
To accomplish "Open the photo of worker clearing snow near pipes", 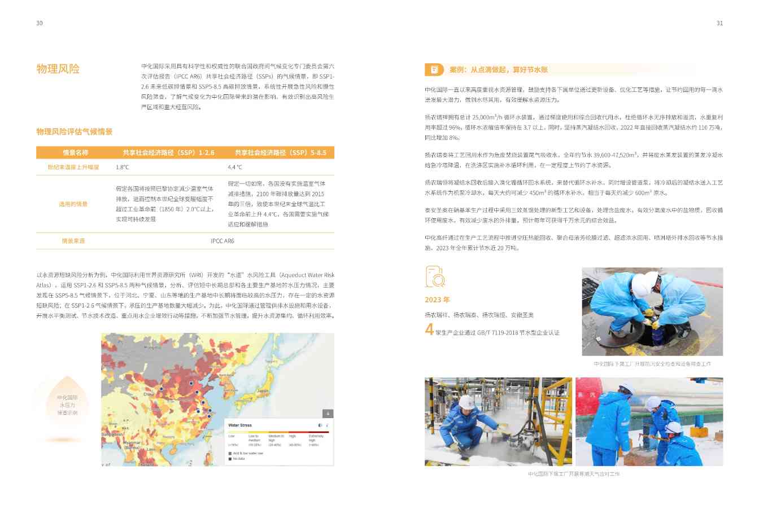I will click(498, 421).
